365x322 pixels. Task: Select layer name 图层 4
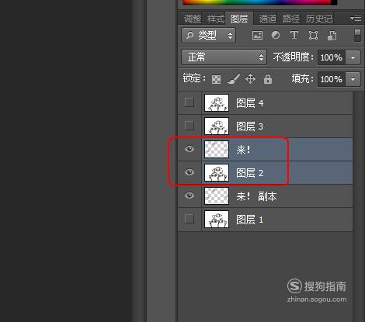[249, 103]
